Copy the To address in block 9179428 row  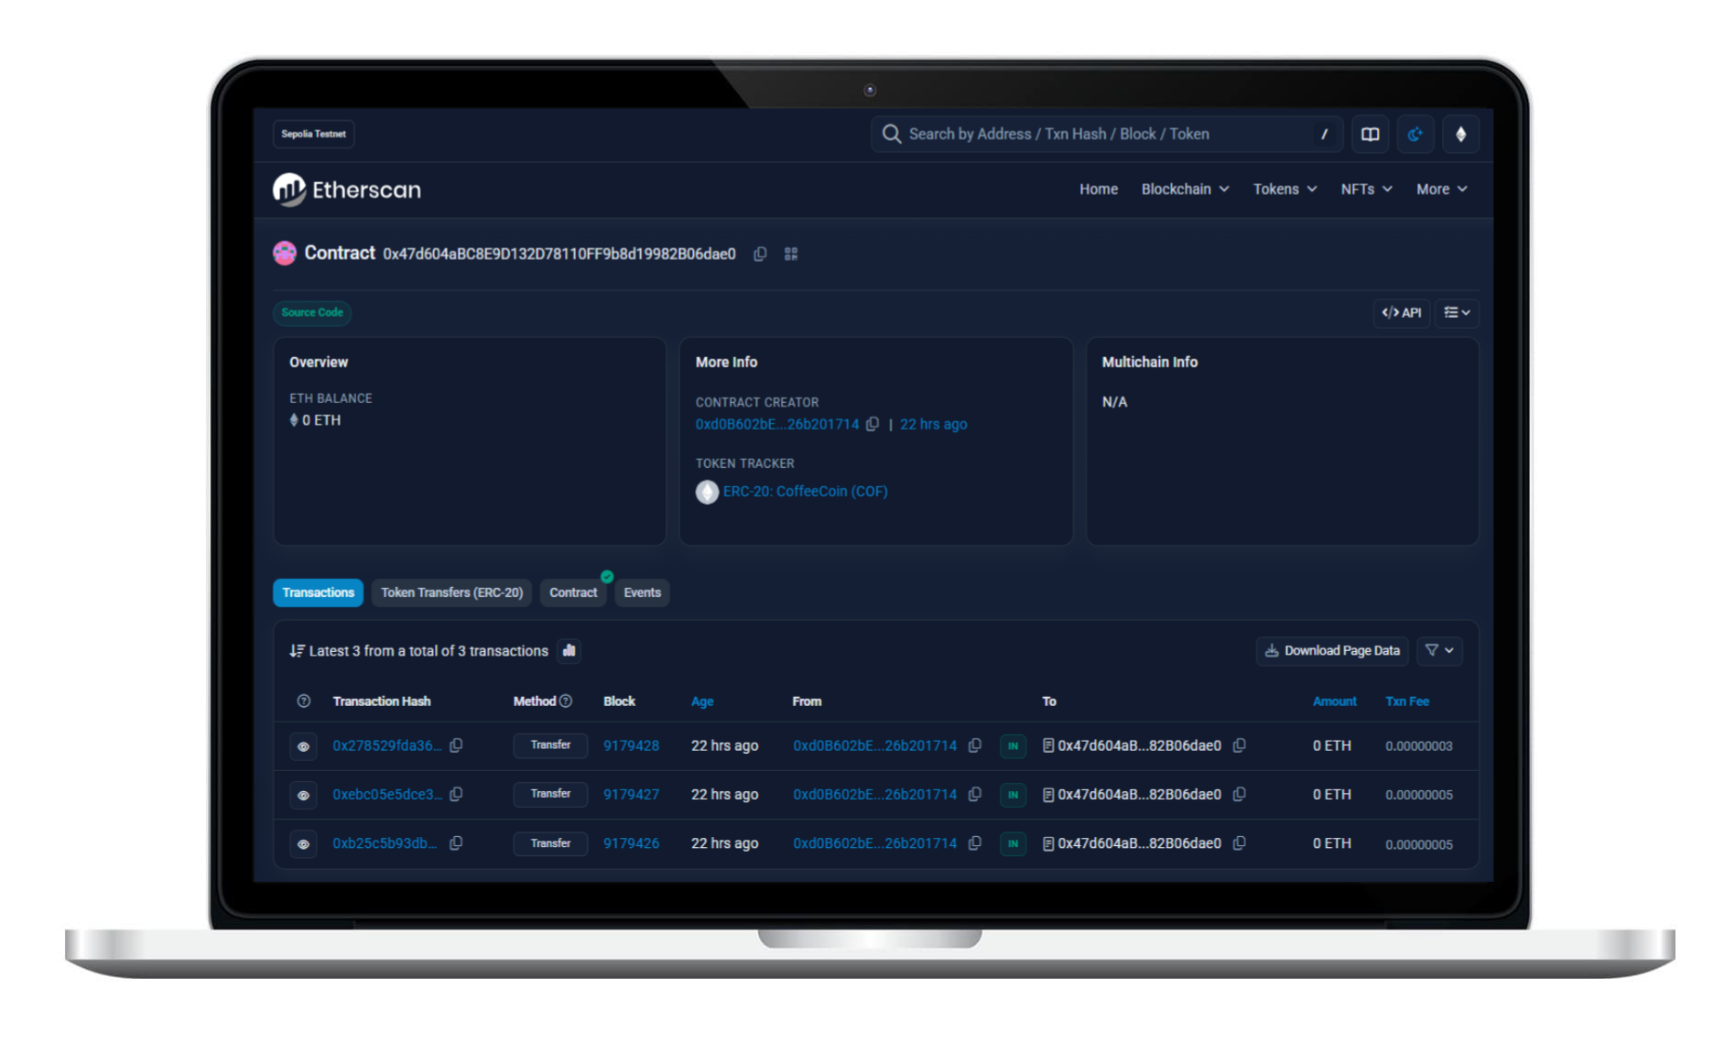click(1240, 745)
